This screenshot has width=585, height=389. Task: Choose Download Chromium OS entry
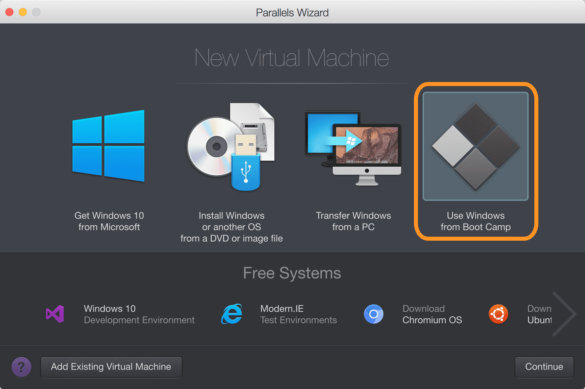[432, 314]
